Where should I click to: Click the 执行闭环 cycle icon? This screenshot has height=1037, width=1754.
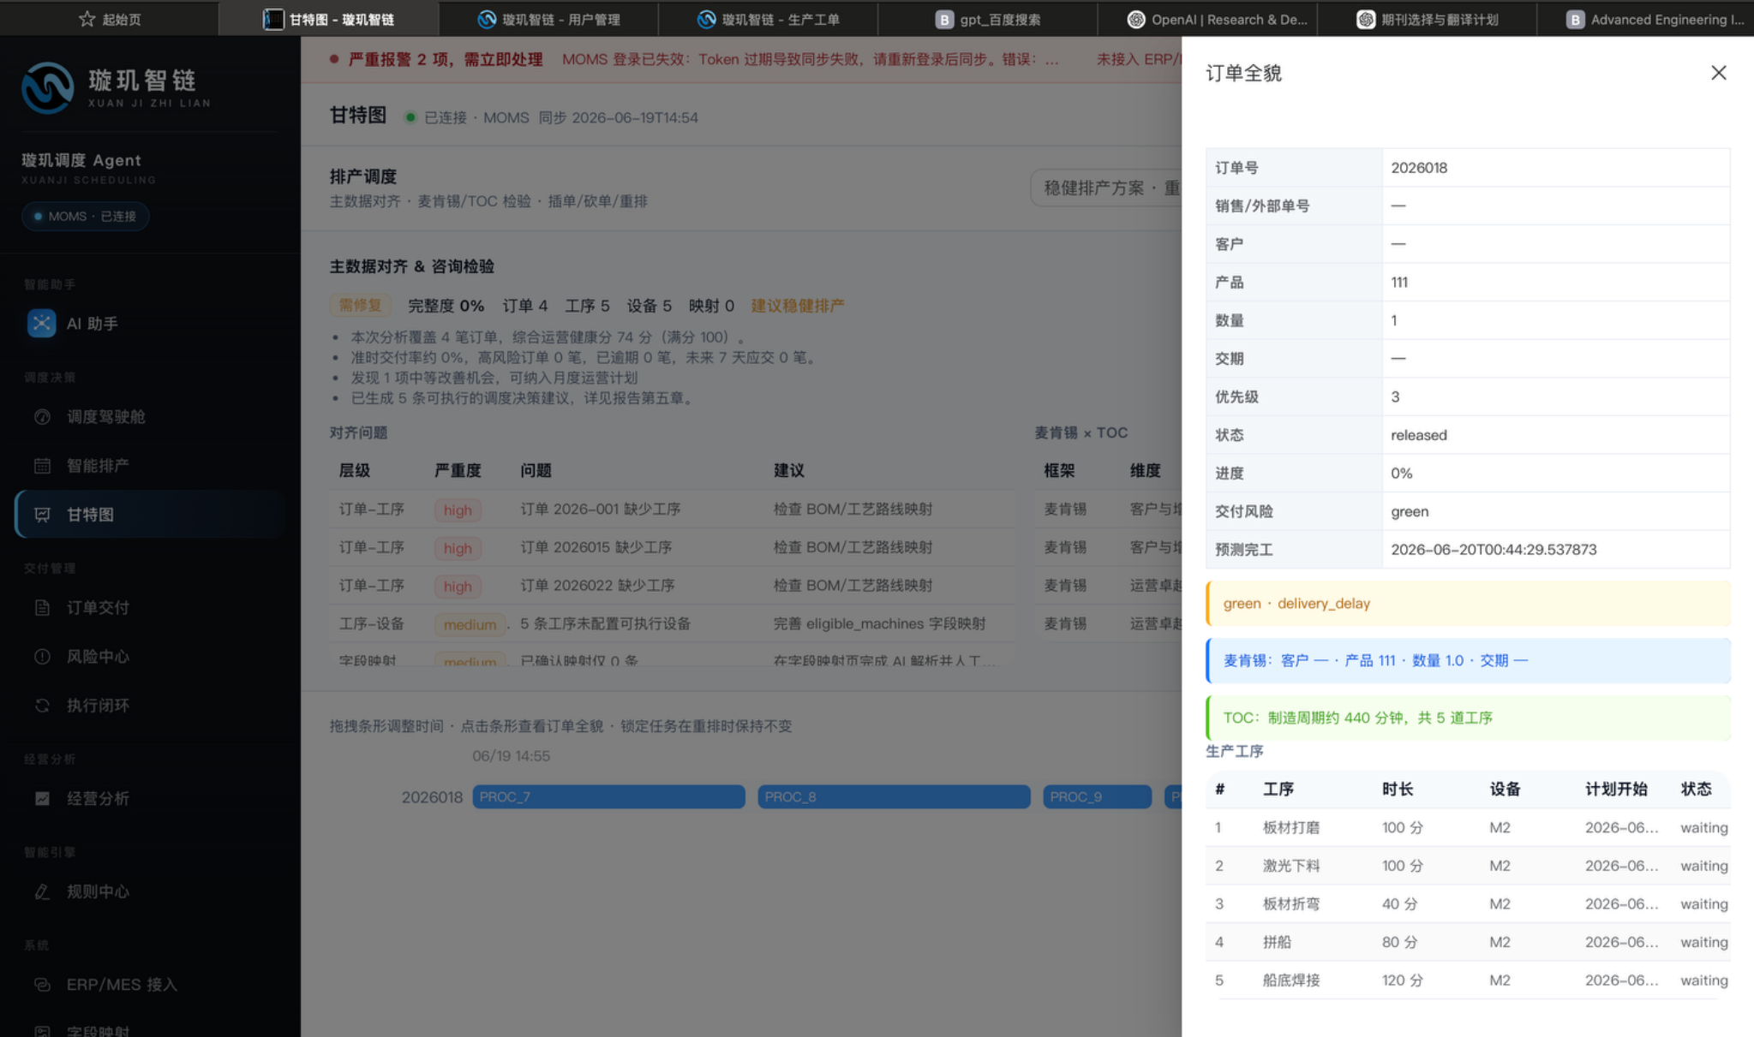click(x=42, y=706)
